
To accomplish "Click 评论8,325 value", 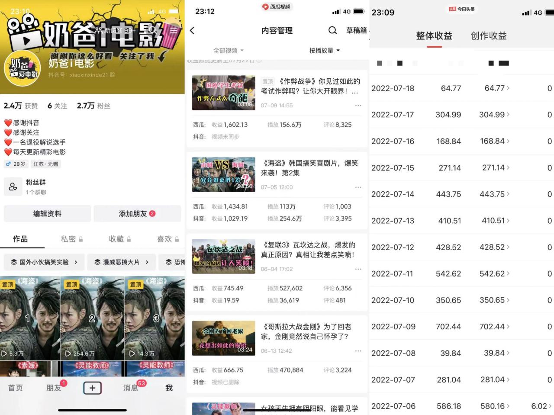I will click(338, 125).
